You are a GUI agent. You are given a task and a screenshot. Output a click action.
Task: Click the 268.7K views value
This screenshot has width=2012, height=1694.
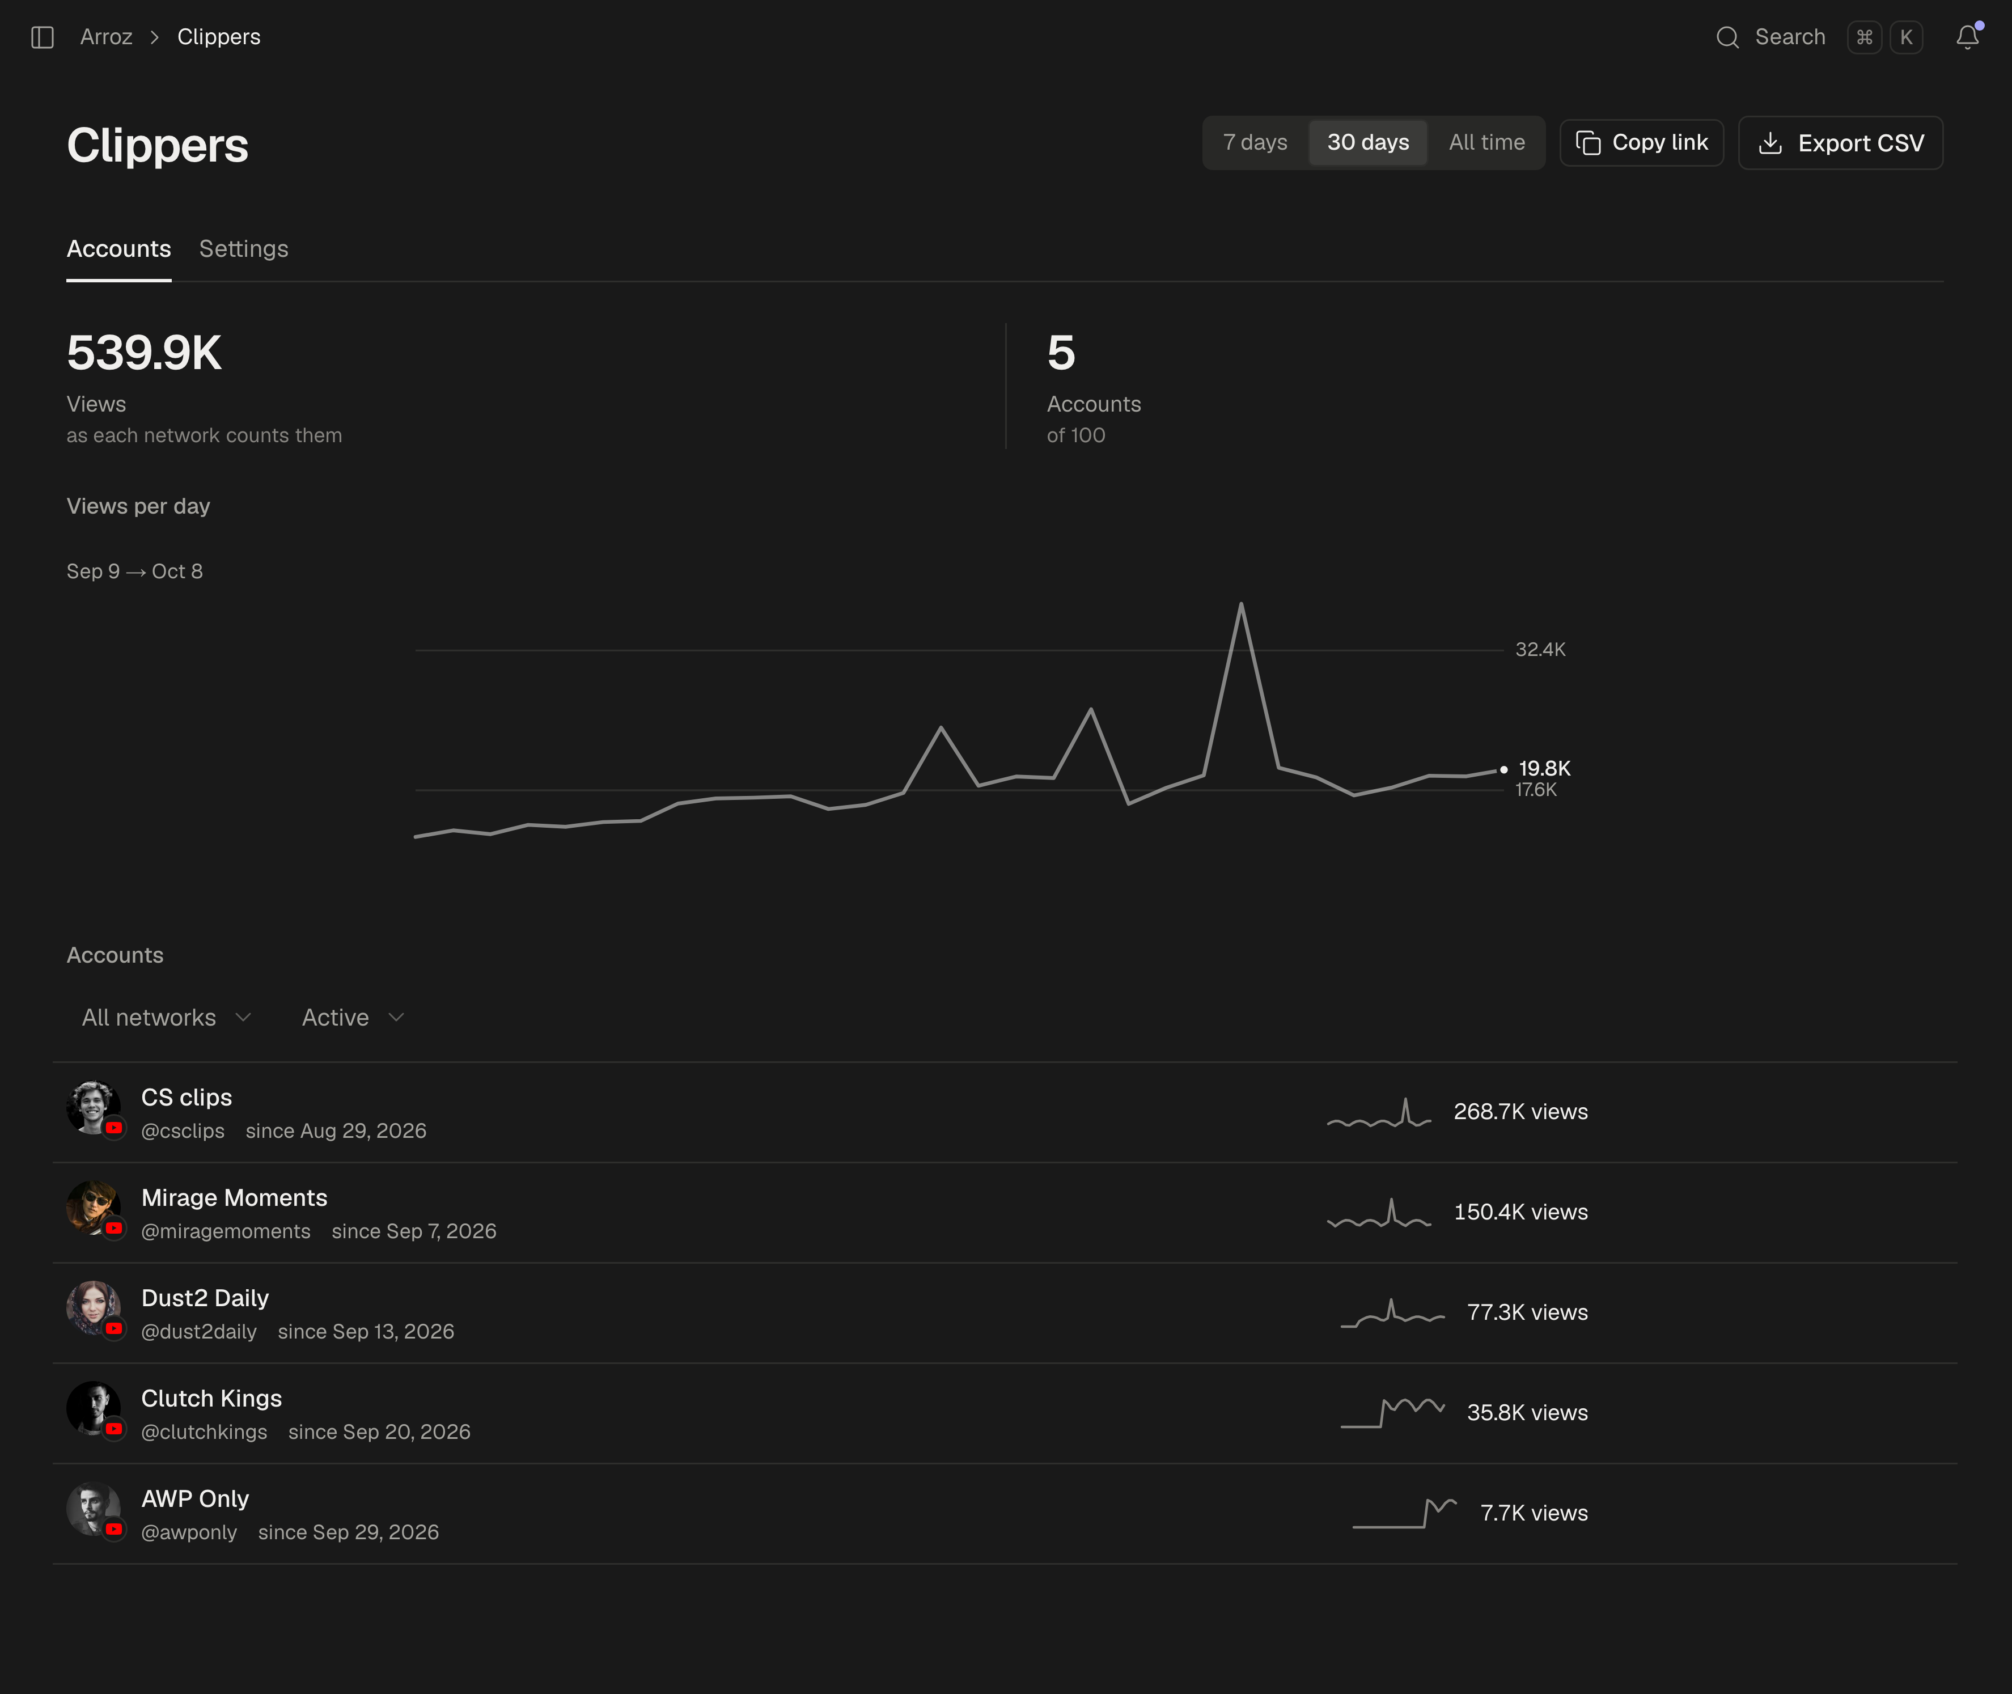coord(1520,1112)
